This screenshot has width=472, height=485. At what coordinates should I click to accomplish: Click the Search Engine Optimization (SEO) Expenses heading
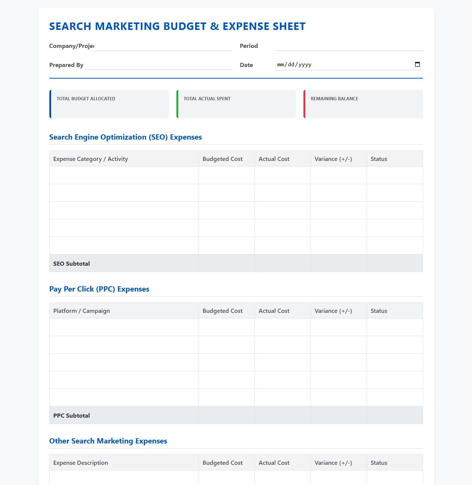(x=126, y=137)
